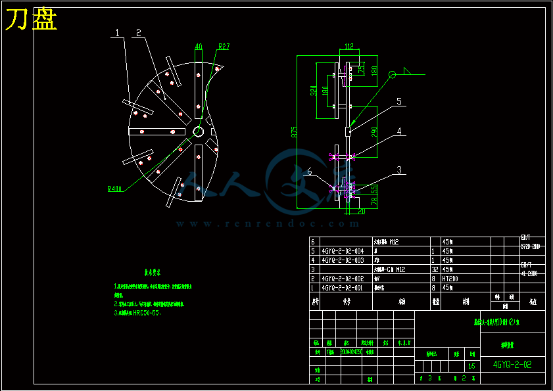Select the 55 dimension near bottom
The height and width of the screenshot is (391, 553).
[374, 189]
